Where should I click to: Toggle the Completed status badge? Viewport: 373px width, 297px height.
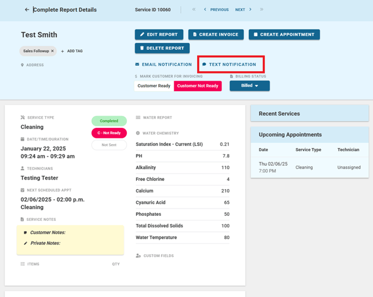coord(109,121)
